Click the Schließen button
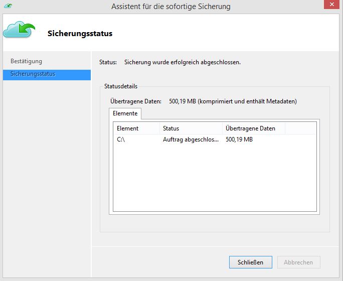This screenshot has width=343, height=281. [x=250, y=262]
